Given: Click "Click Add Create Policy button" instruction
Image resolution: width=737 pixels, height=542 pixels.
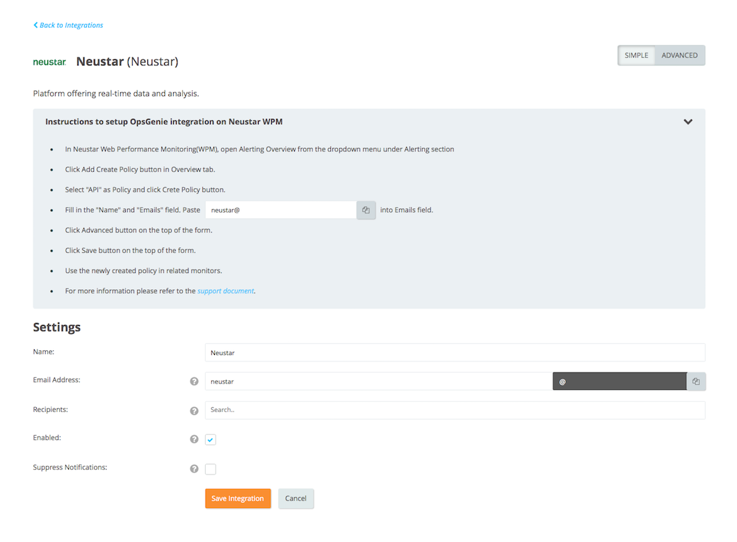Looking at the screenshot, I should click(x=140, y=170).
